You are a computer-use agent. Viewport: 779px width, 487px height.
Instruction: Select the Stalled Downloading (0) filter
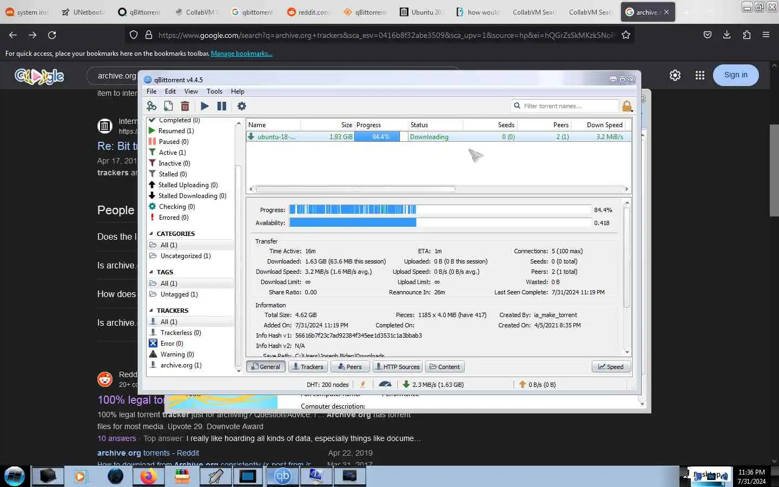tap(192, 196)
